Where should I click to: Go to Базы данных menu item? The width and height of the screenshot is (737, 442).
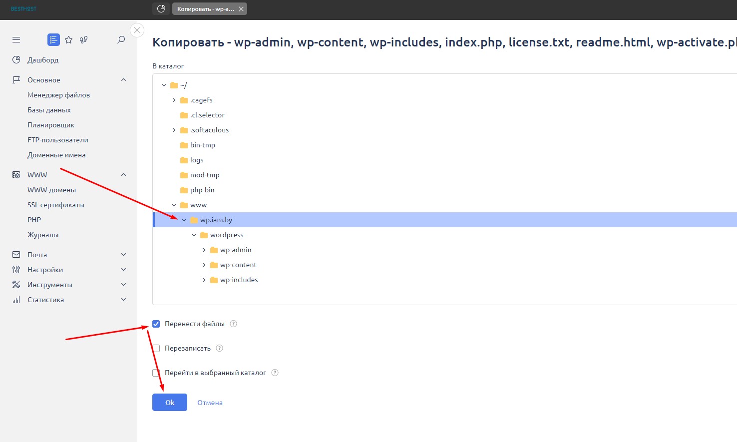(49, 110)
